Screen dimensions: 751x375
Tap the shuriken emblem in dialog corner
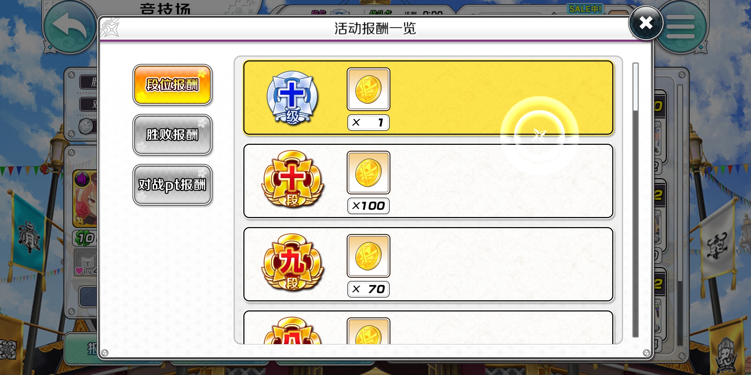pos(110,28)
